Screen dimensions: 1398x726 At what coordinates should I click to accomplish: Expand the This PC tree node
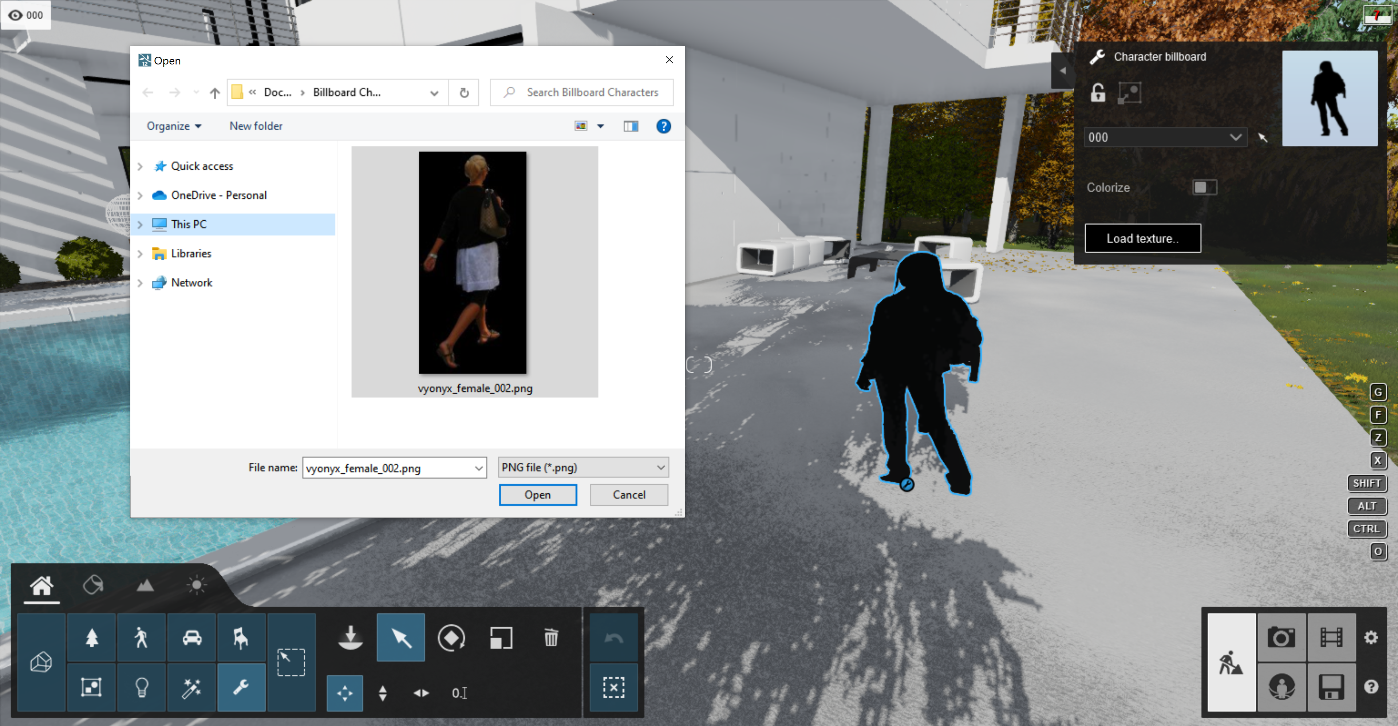140,224
